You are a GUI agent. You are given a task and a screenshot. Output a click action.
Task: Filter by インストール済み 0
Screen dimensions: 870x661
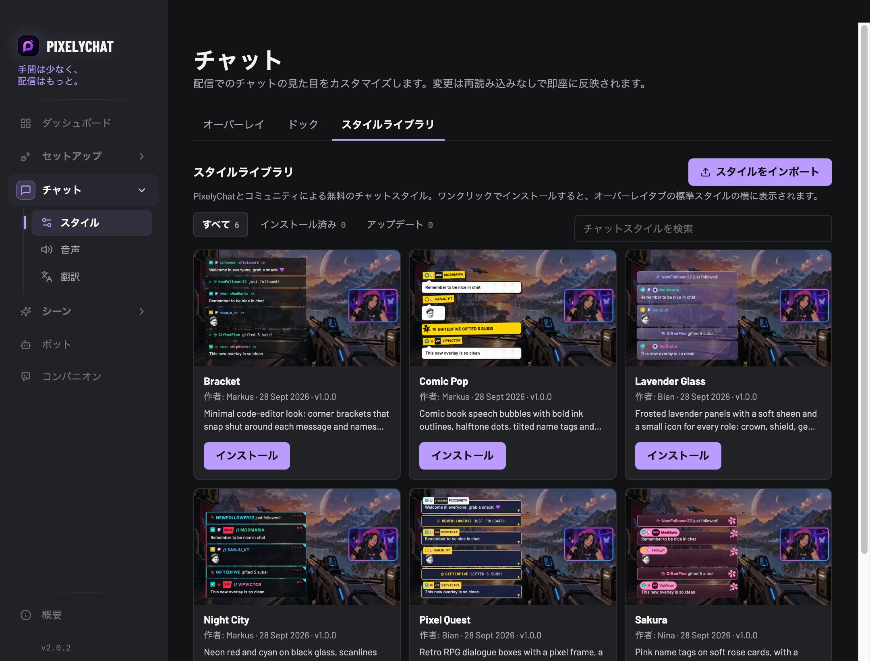[x=303, y=224]
